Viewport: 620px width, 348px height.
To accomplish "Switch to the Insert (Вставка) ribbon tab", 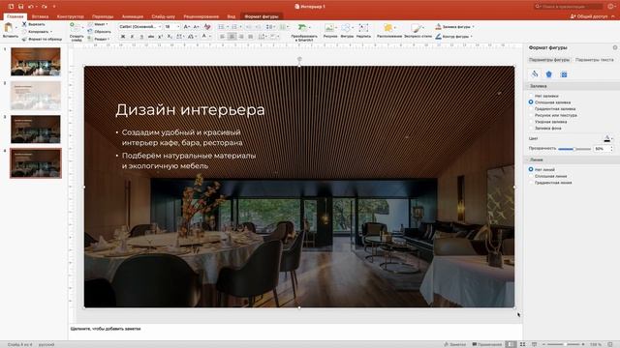I will [40, 16].
